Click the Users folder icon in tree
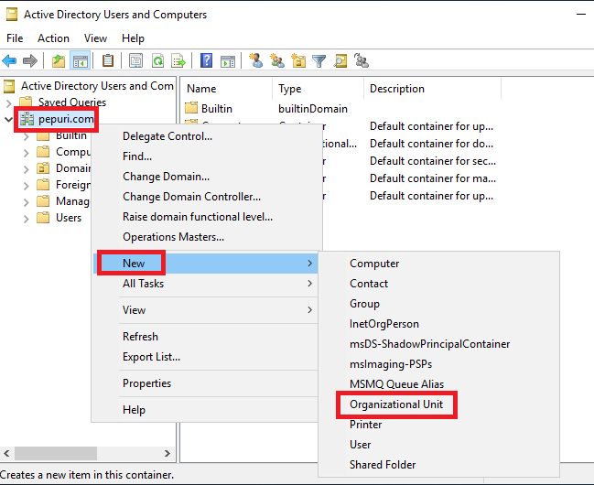The width and height of the screenshot is (594, 485). [43, 218]
